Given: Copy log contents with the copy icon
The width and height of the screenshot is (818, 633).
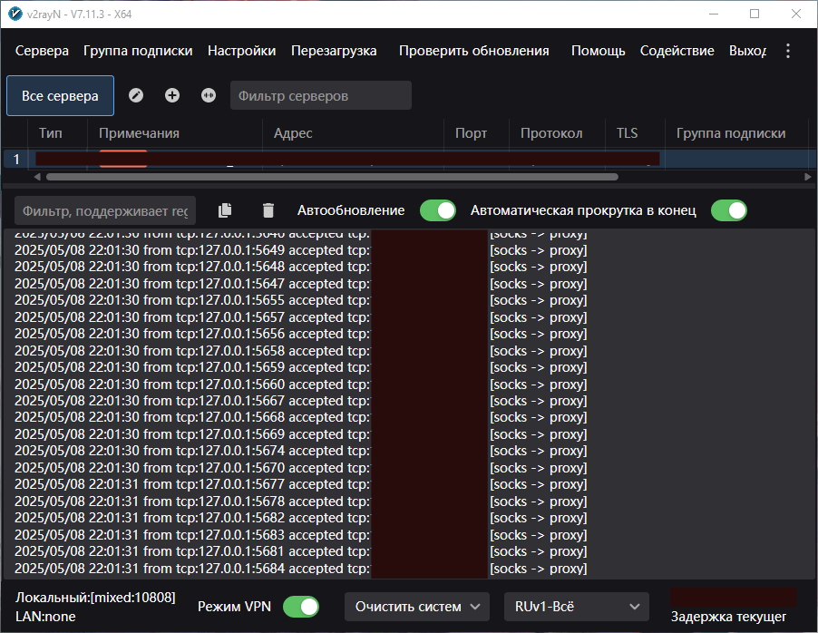Looking at the screenshot, I should pyautogui.click(x=225, y=210).
